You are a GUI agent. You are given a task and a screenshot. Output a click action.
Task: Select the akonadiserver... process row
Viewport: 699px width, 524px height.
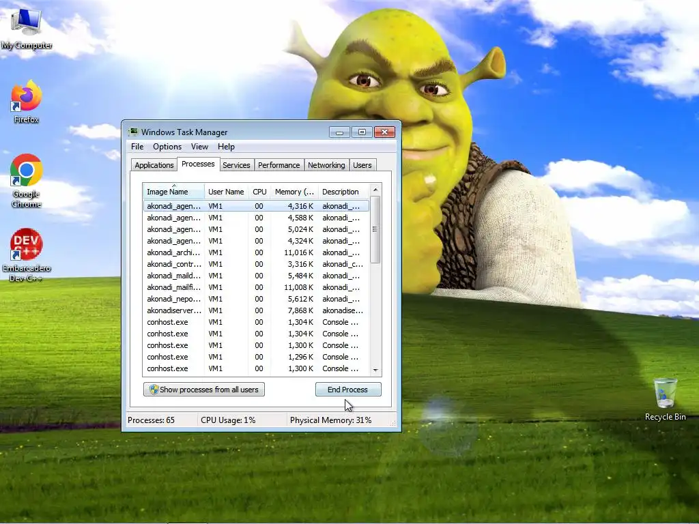(257, 310)
